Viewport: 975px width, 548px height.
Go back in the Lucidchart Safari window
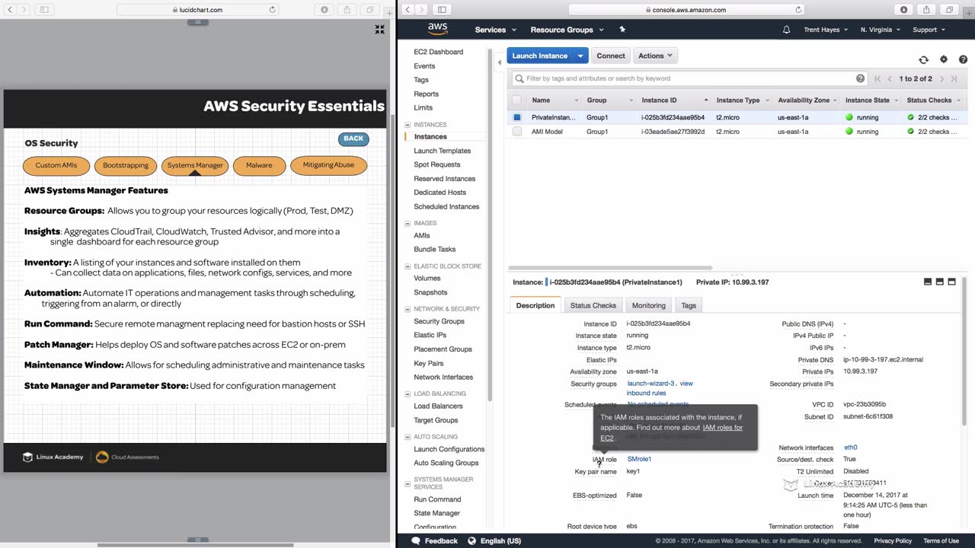9,10
